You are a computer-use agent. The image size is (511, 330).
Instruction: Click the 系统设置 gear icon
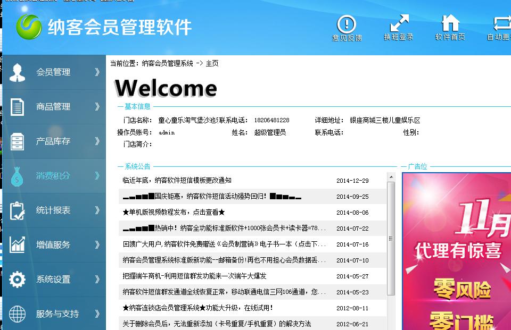point(17,280)
